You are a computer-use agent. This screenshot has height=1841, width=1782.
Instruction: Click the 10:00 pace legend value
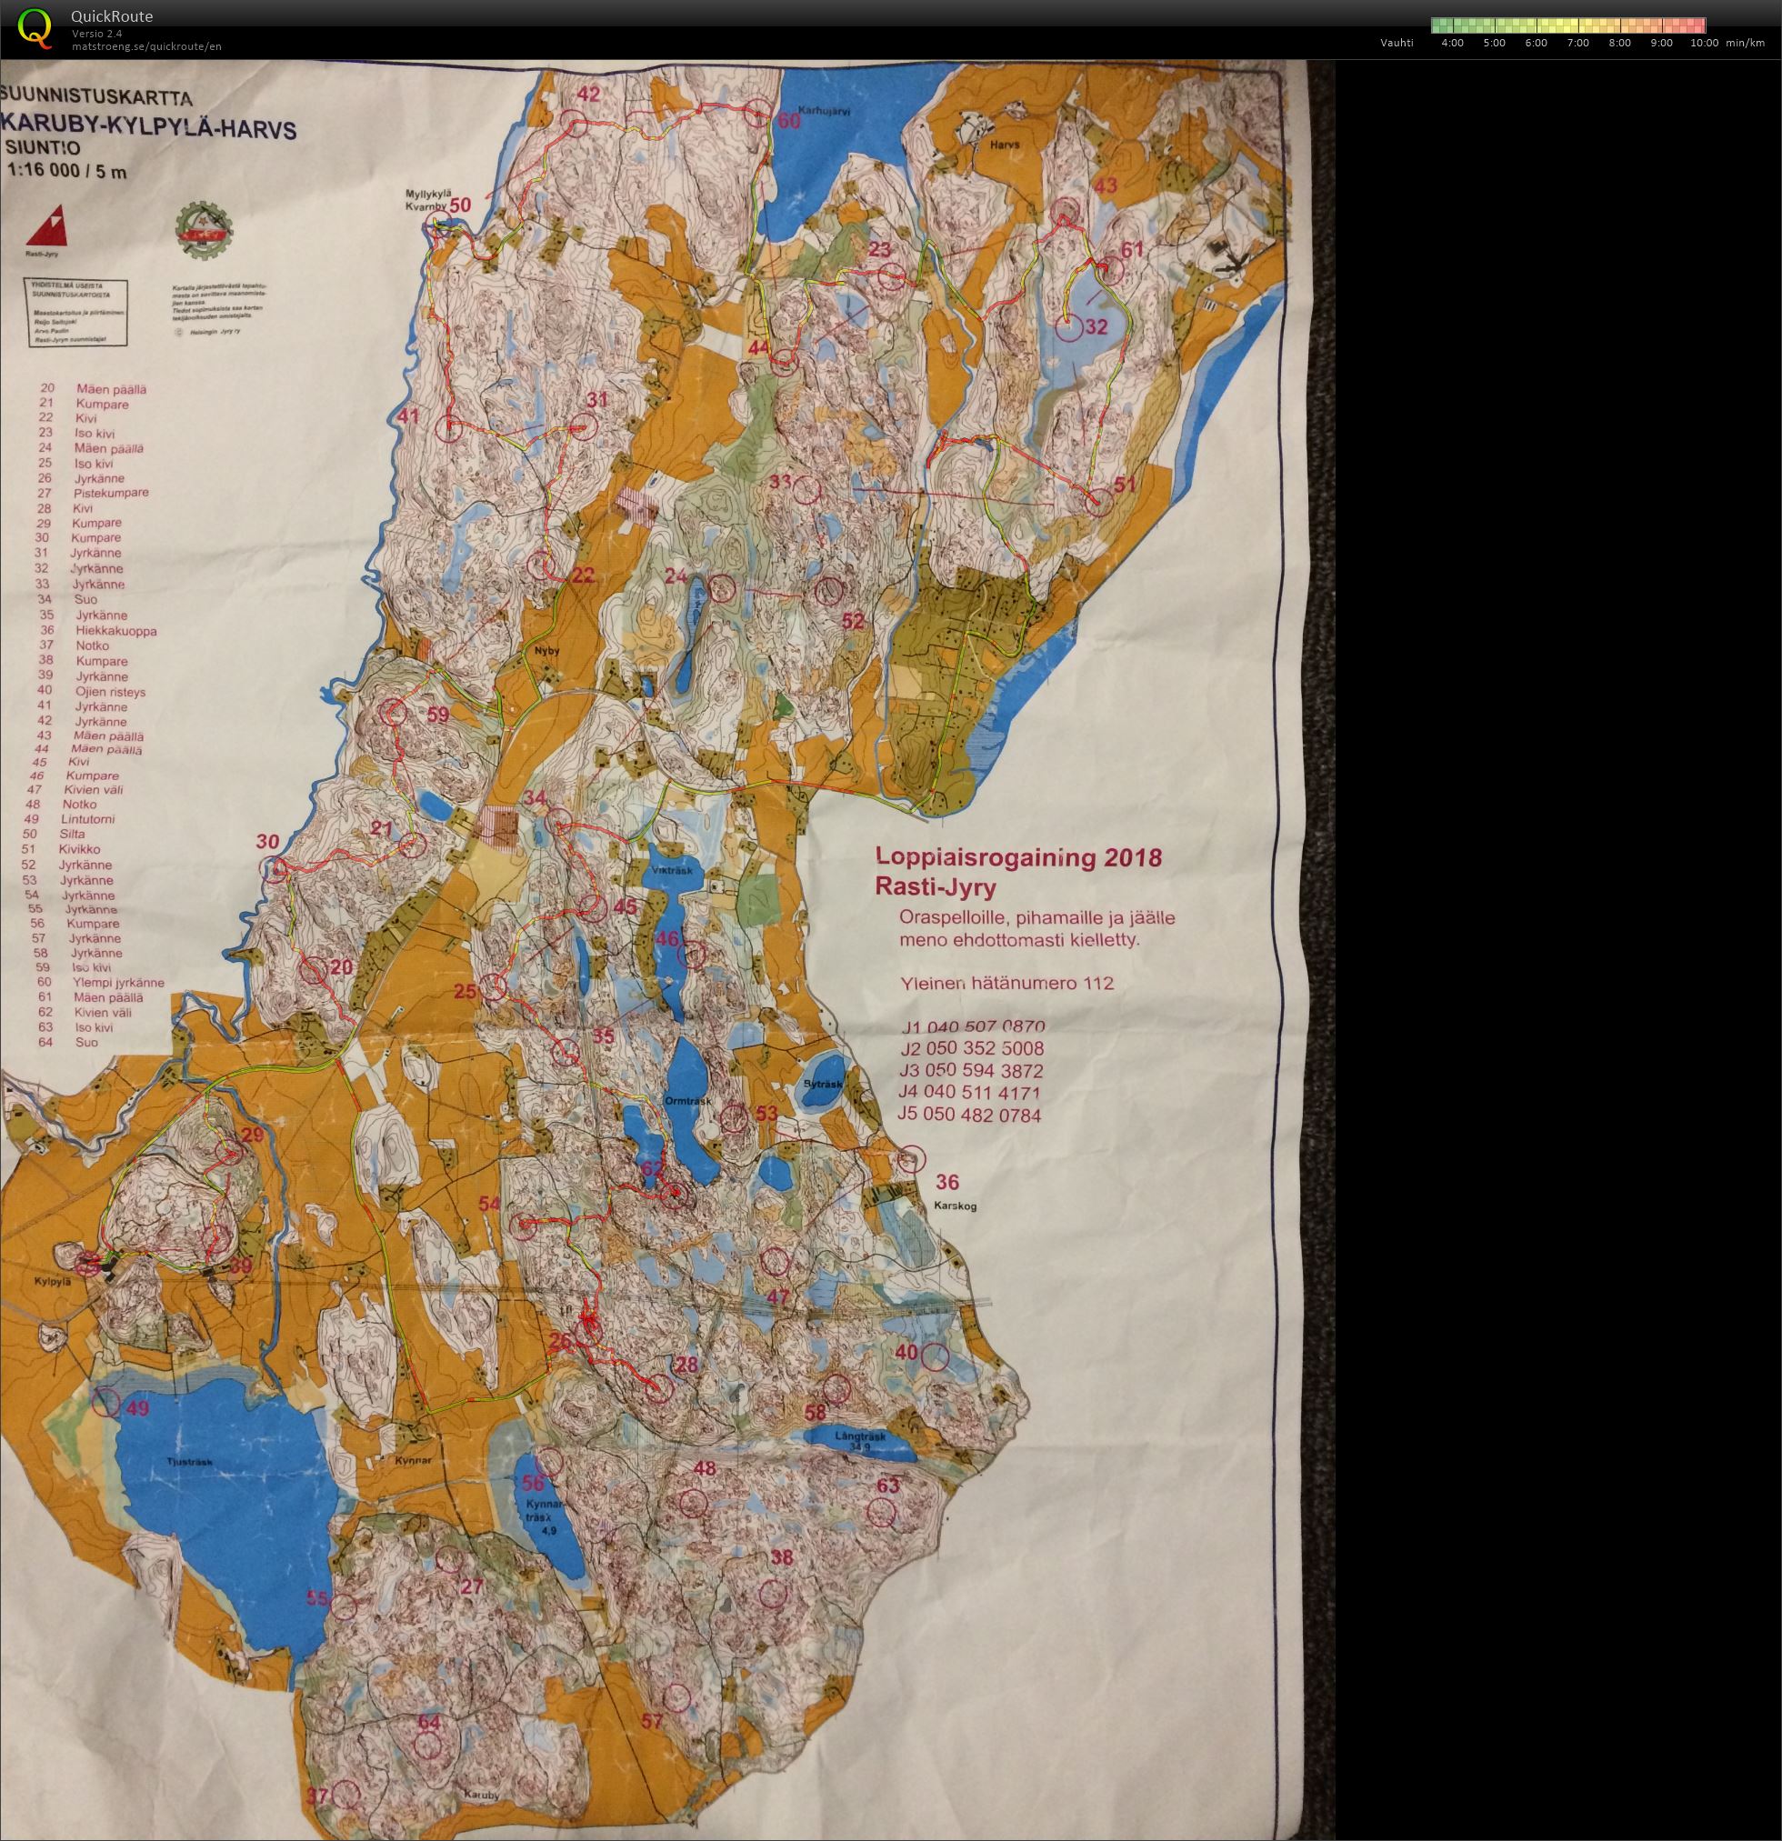[1704, 42]
